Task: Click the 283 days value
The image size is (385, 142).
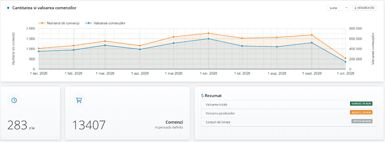Action: click(x=17, y=125)
